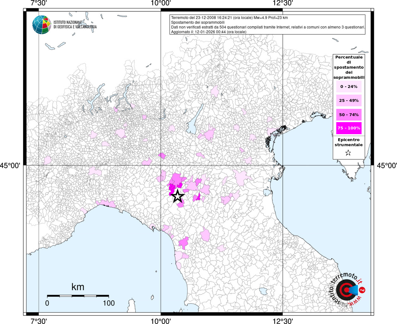Screen dimensions: 397x324
Task: Select the 0 - 24% legend swatch
Action: (349, 86)
